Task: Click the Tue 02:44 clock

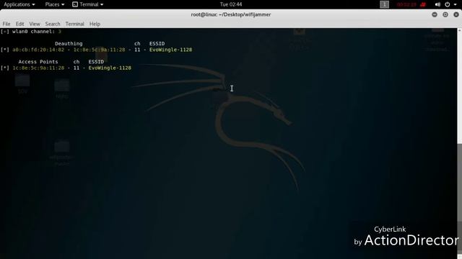Action: tap(231, 4)
